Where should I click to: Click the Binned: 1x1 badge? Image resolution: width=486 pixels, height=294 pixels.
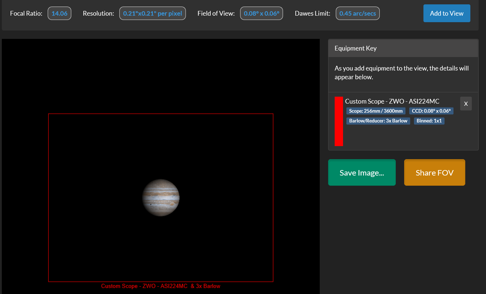[x=429, y=121]
